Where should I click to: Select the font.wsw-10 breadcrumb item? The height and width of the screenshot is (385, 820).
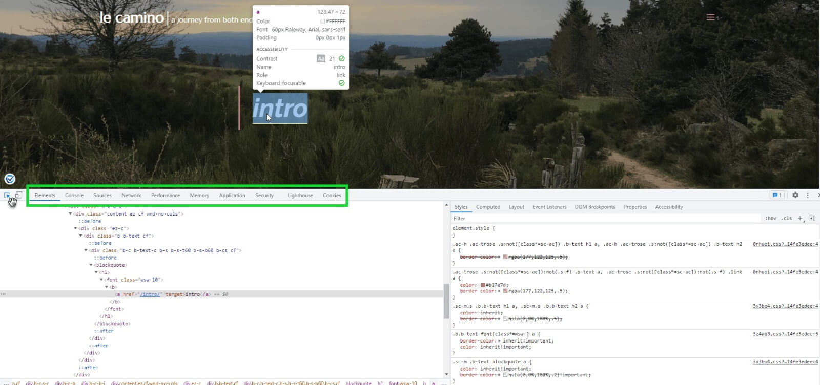(403, 382)
